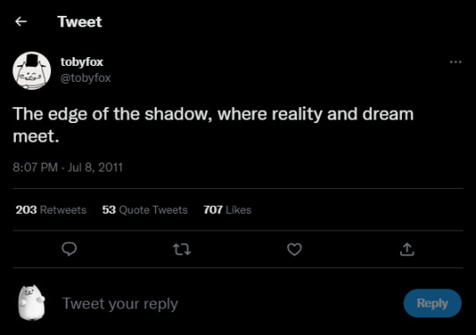Open tobyfox's profile picture
The width and height of the screenshot is (476, 335).
(x=32, y=70)
